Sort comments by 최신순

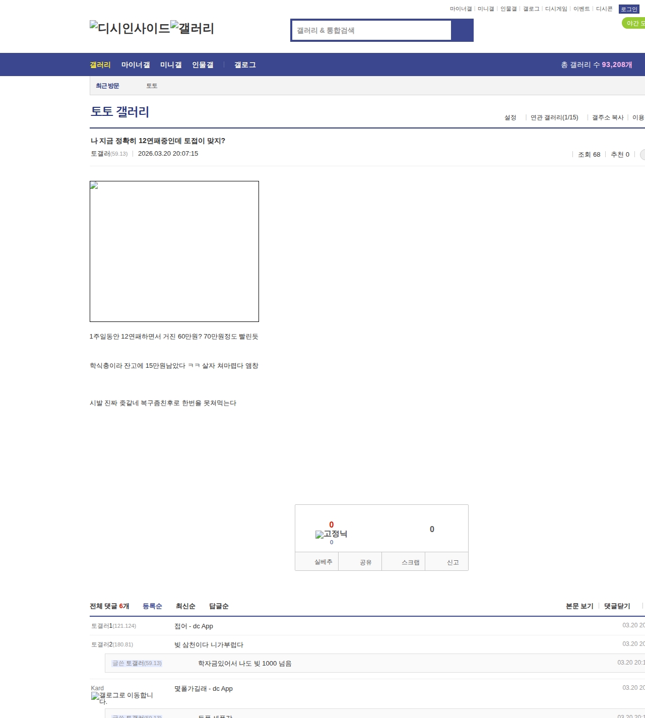(x=185, y=606)
